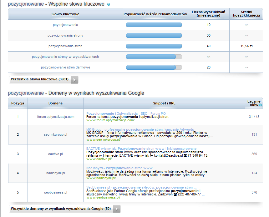This screenshot has height=217, width=269.
Task: Click the green URL www.eactive.pl/
Action: (x=99, y=159)
